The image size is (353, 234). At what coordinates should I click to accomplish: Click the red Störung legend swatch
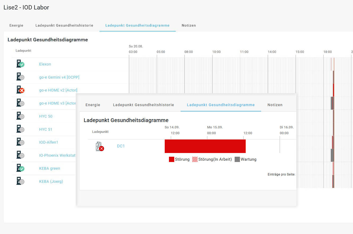[x=172, y=159]
